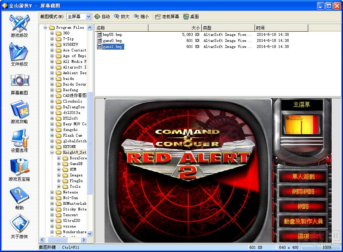Click the 老板屏幕 toolbar button

(167, 17)
